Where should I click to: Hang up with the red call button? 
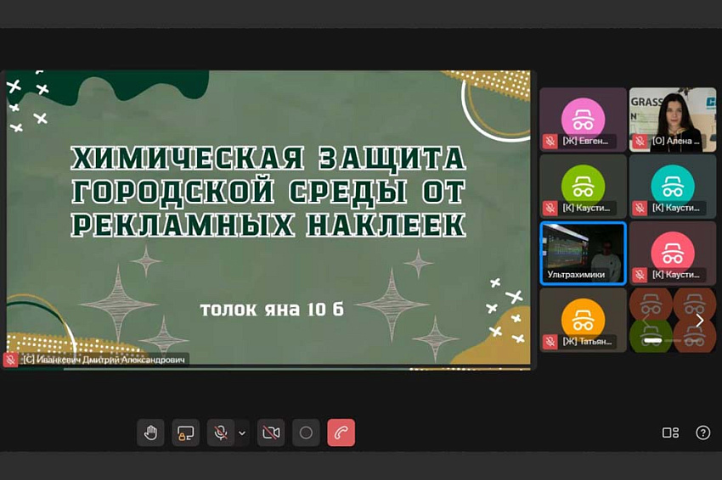tap(341, 433)
